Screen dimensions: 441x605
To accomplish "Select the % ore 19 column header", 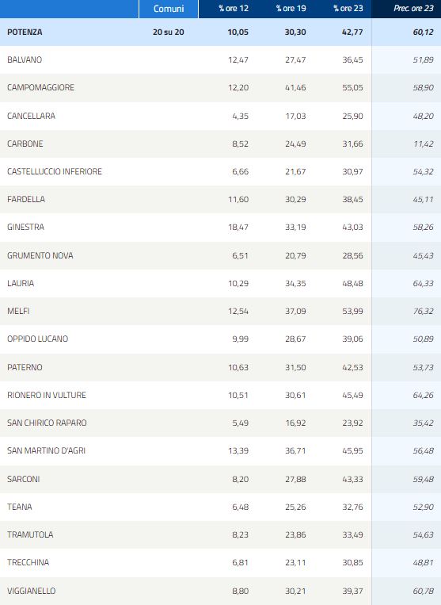I will tap(291, 9).
